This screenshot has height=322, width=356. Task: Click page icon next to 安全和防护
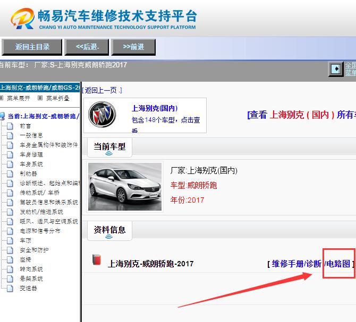10,250
